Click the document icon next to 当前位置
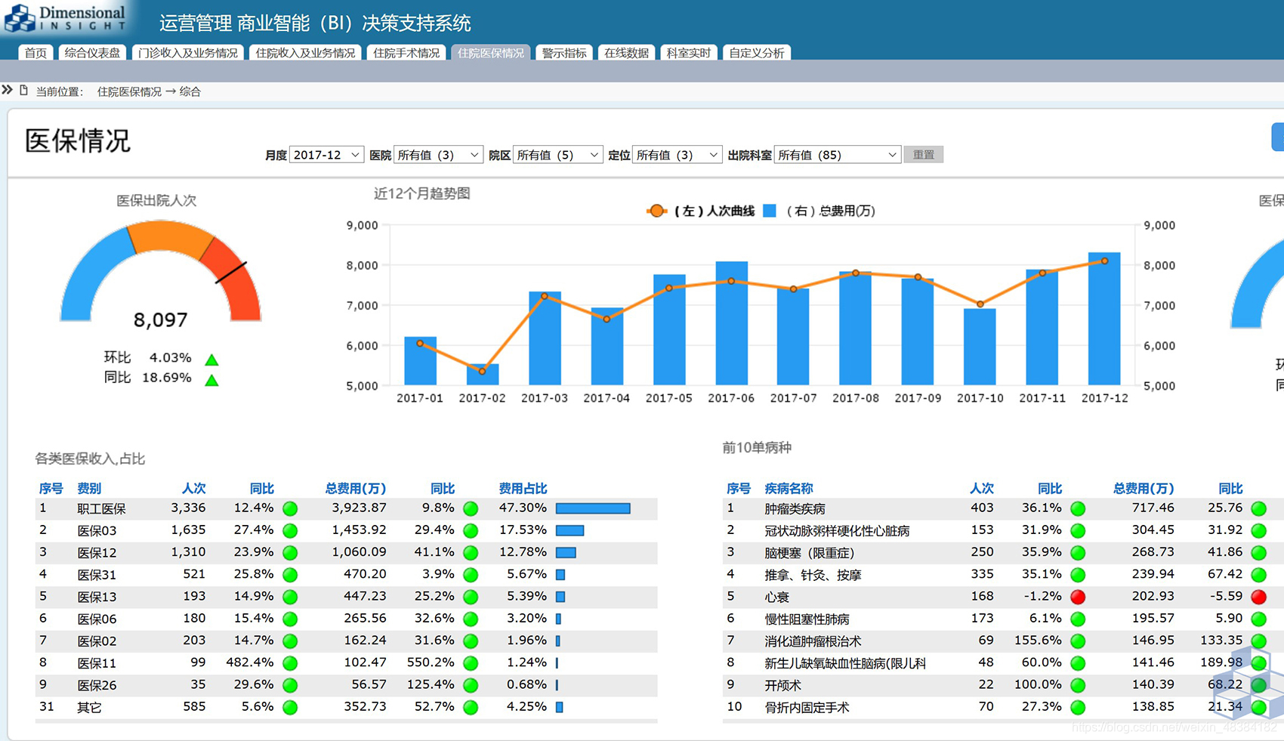The height and width of the screenshot is (741, 1284). coord(24,91)
